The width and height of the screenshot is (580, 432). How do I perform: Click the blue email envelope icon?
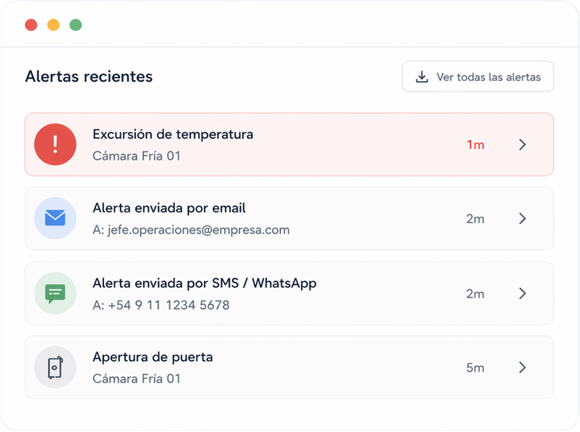[55, 218]
